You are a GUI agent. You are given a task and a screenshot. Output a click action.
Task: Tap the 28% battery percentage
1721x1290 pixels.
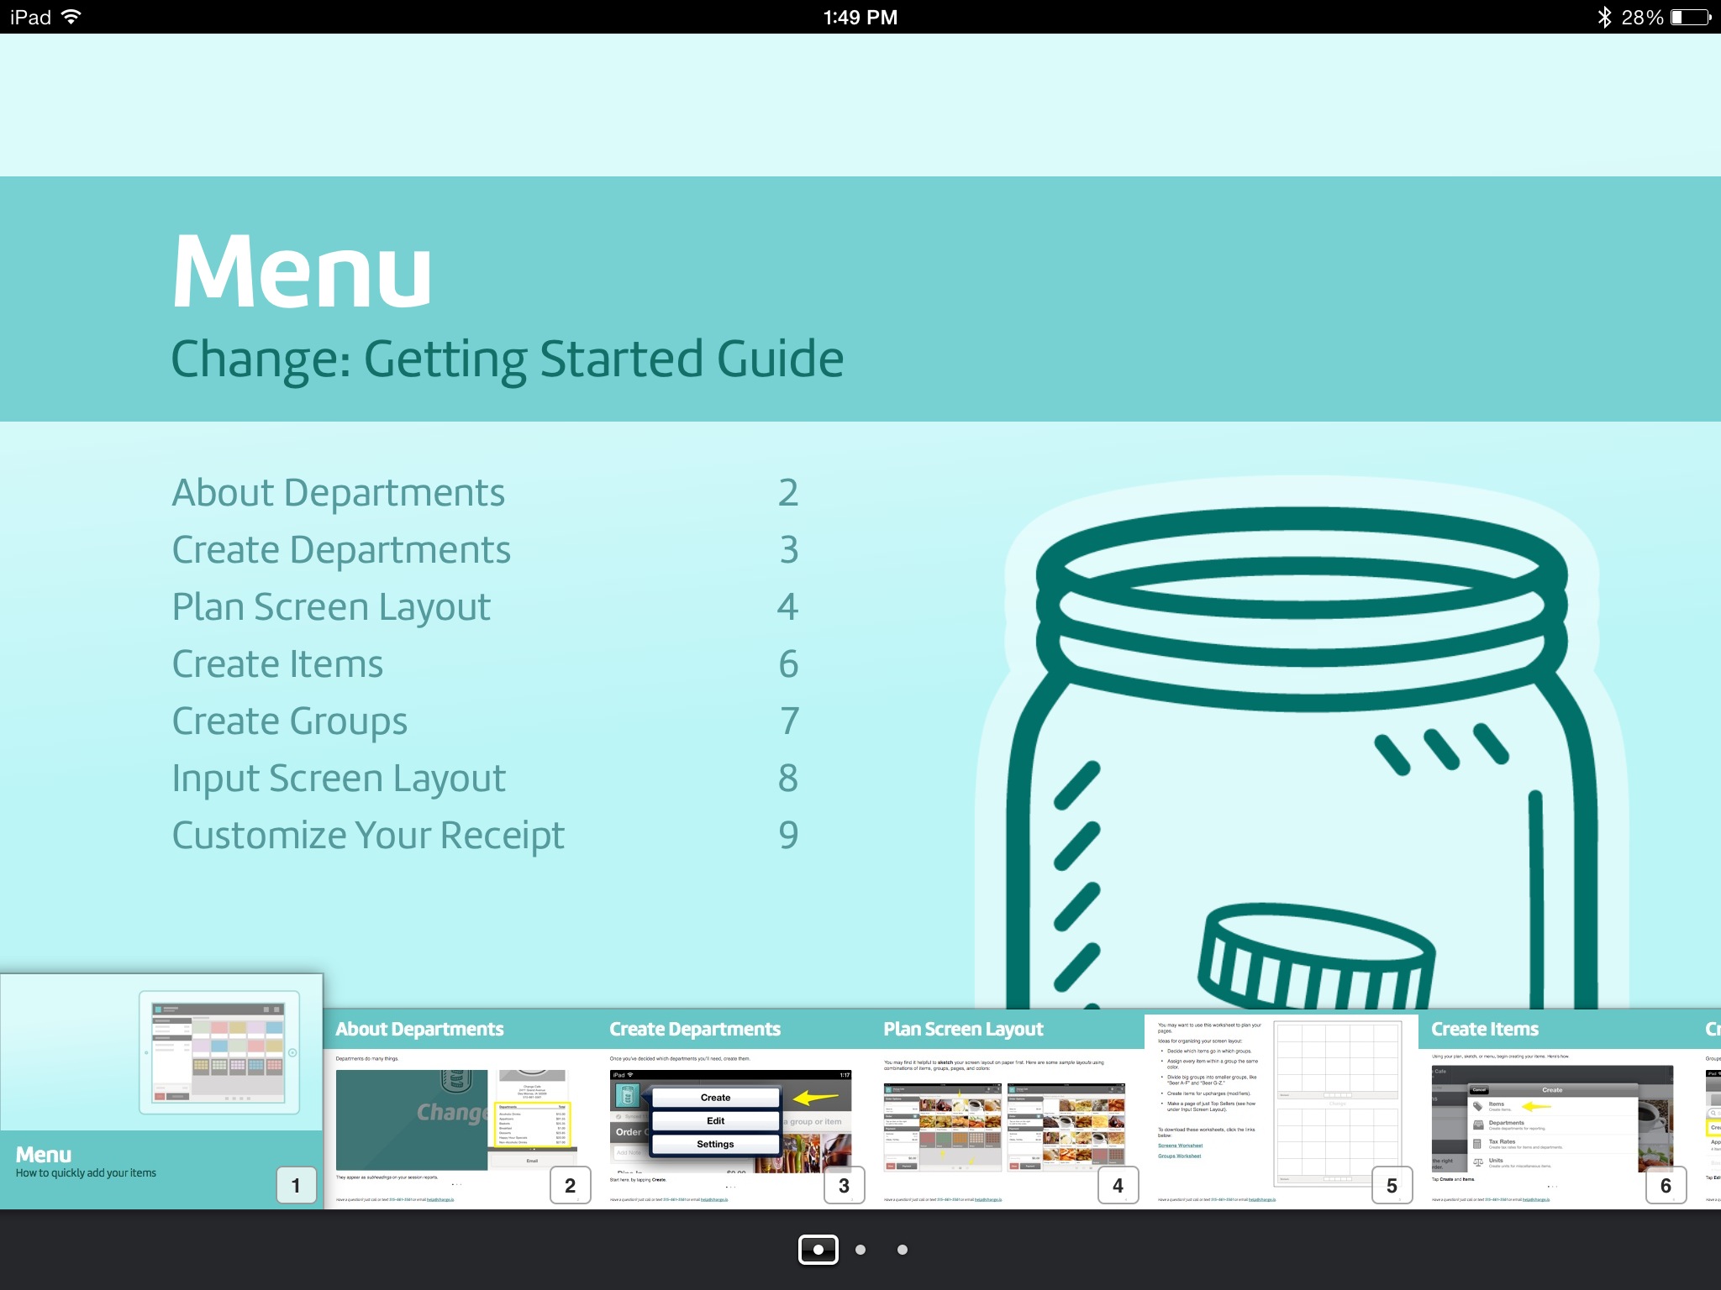click(1642, 17)
